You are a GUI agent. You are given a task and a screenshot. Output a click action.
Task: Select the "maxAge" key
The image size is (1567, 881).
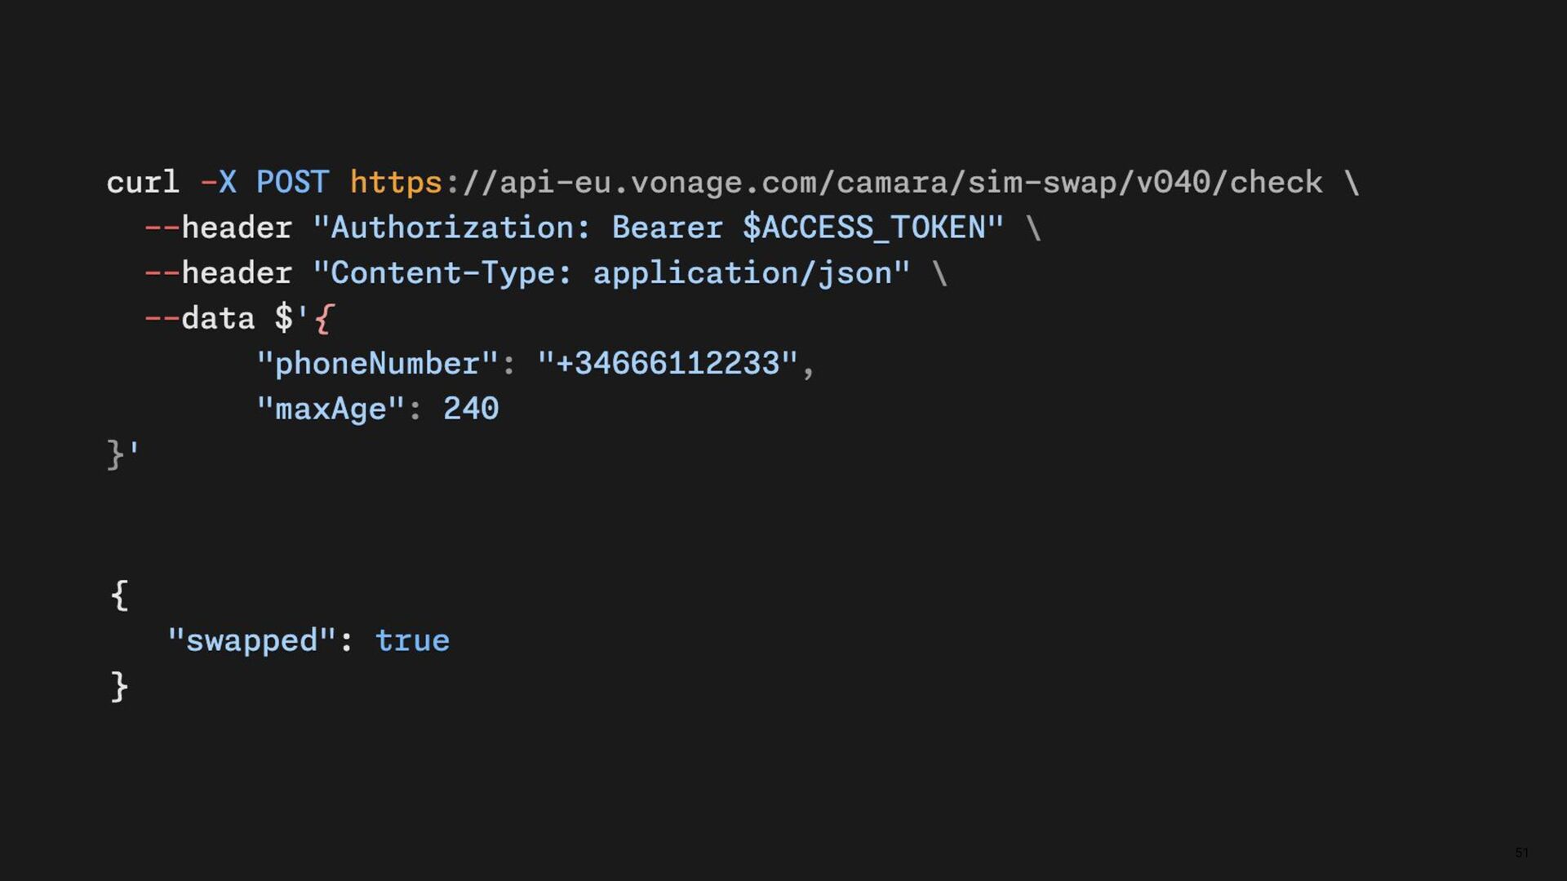331,409
